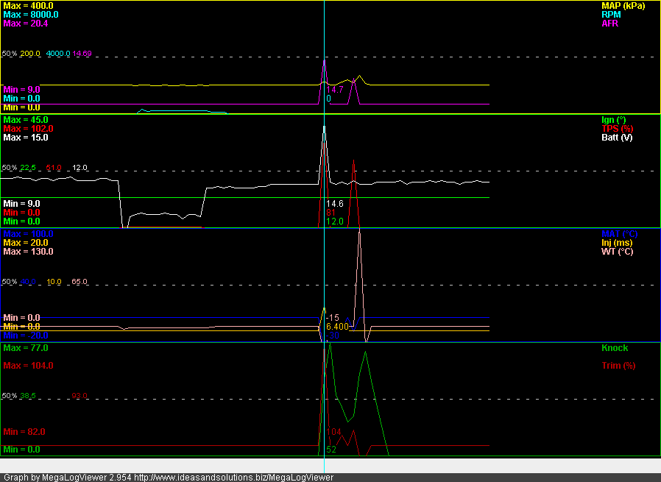The image size is (661, 482).
Task: Select the Ign (°) legend entry
Action: point(613,120)
